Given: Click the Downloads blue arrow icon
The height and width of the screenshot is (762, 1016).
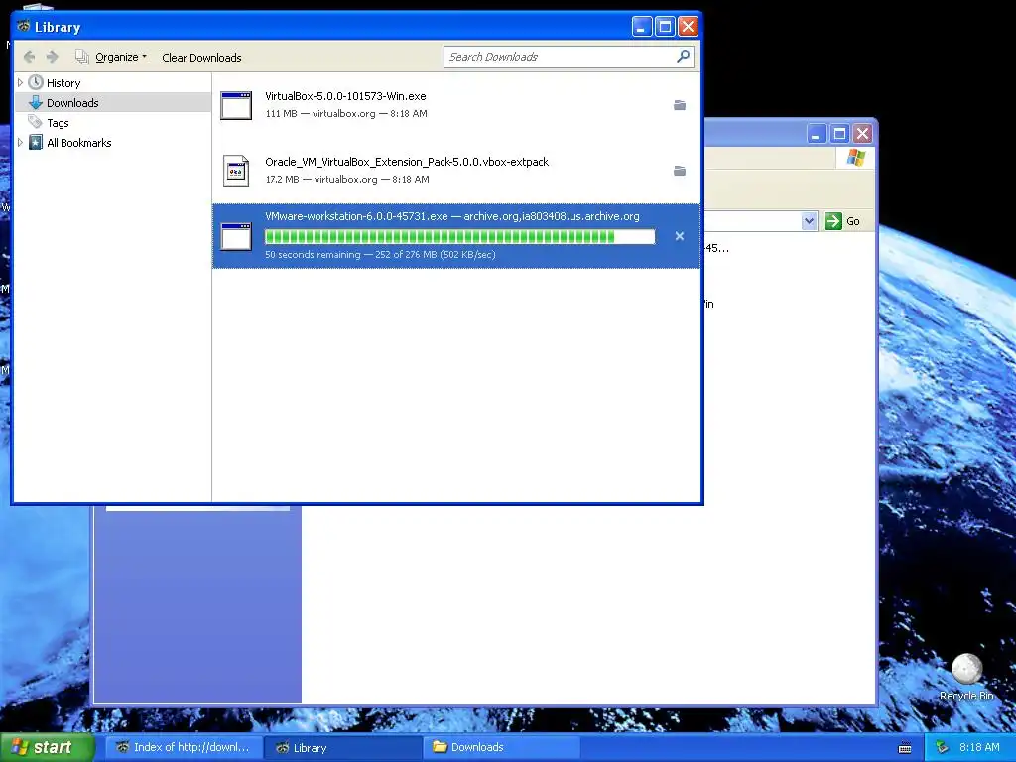Looking at the screenshot, I should point(36,102).
